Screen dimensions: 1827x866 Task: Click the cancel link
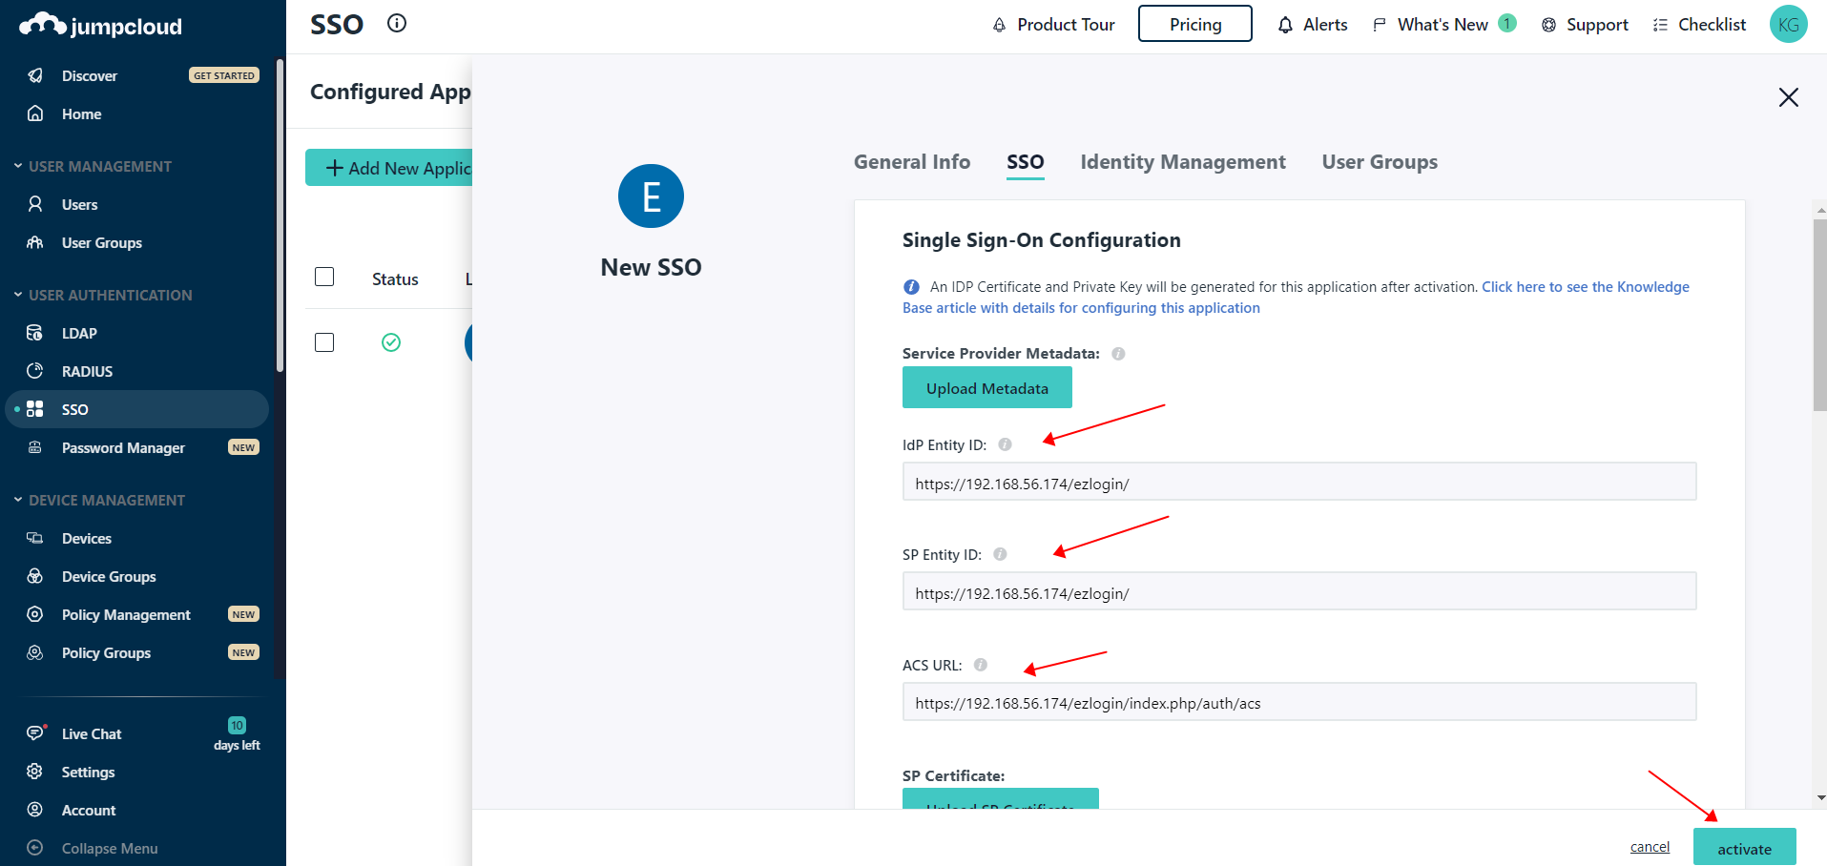(1650, 847)
